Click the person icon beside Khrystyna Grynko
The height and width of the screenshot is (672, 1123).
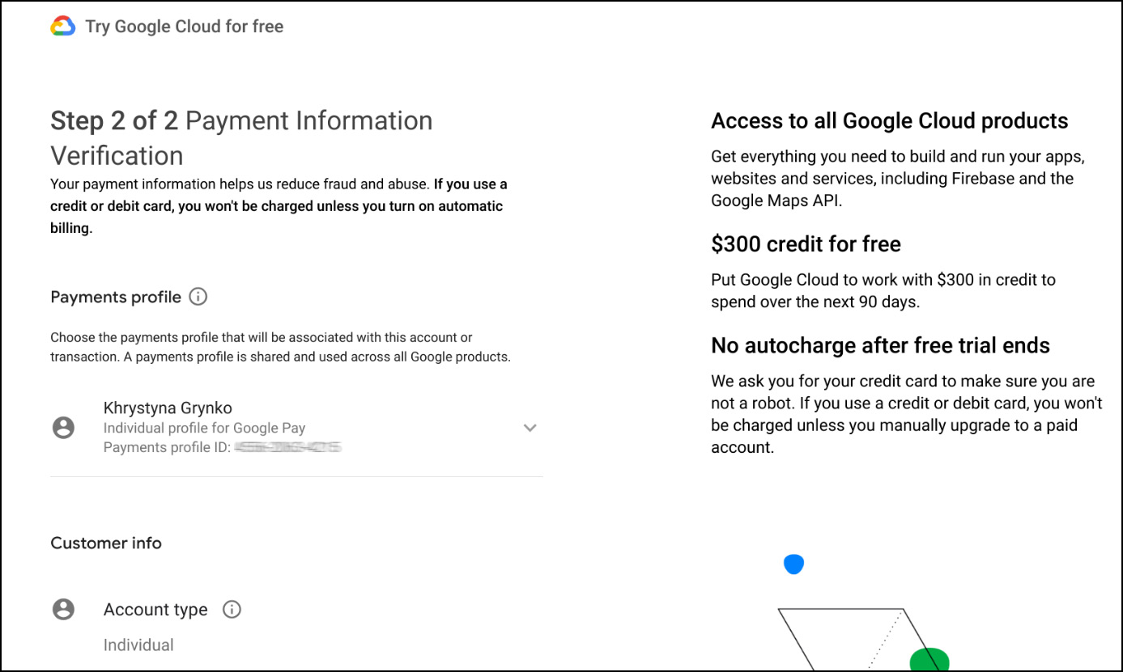point(63,428)
